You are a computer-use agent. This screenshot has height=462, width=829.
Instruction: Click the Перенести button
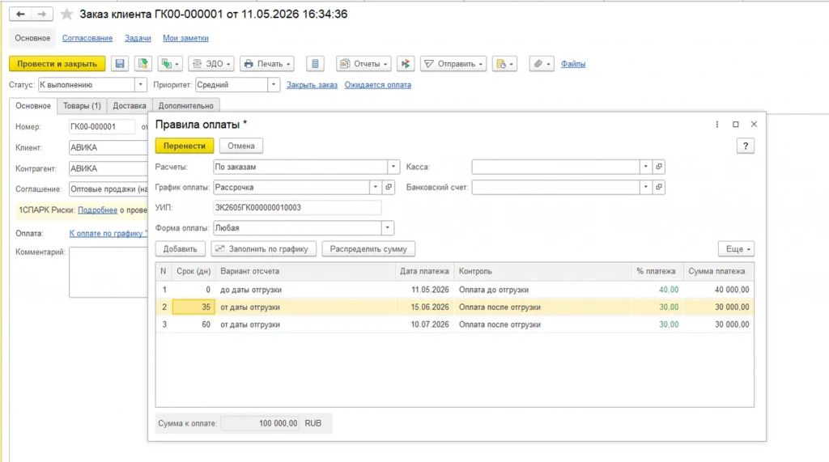click(x=185, y=146)
